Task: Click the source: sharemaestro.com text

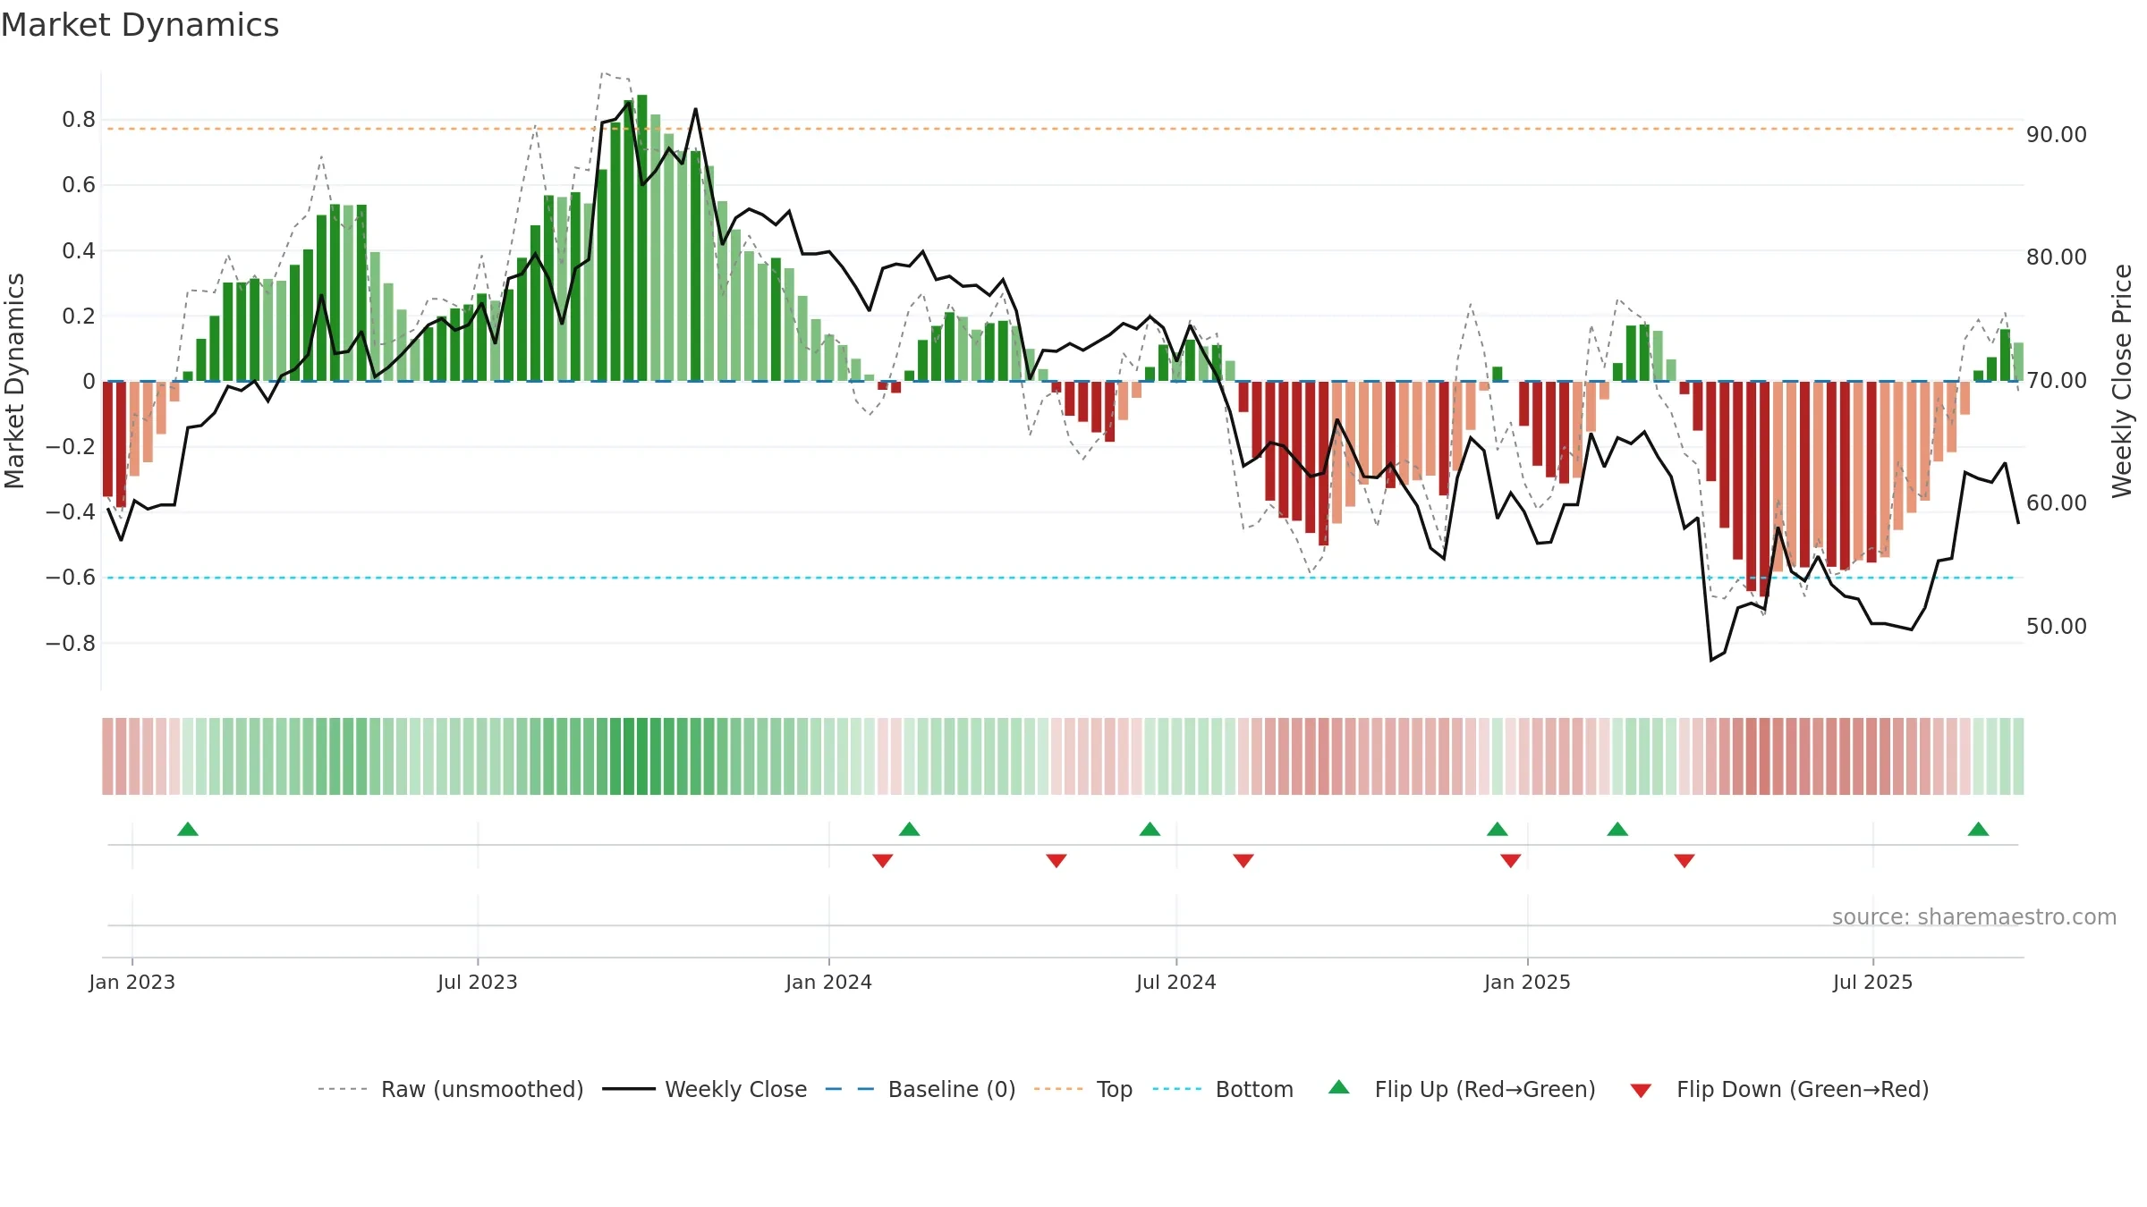Action: 1974,917
